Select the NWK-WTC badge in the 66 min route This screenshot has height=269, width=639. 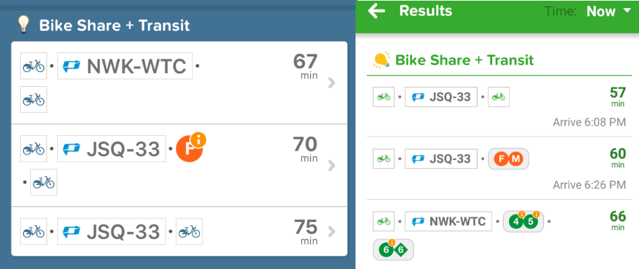[x=448, y=221]
